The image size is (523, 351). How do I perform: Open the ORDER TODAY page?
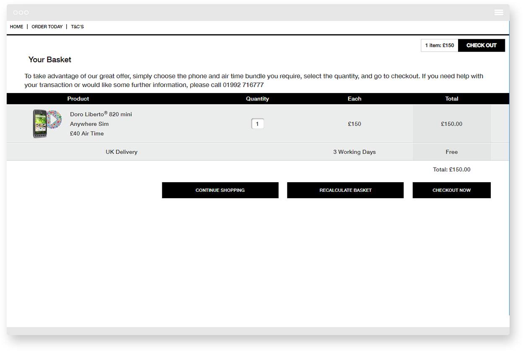[x=47, y=27]
